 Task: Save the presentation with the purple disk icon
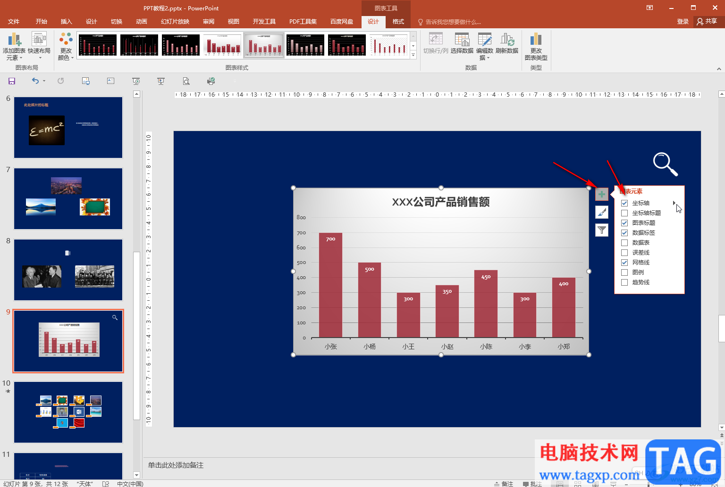click(x=12, y=81)
